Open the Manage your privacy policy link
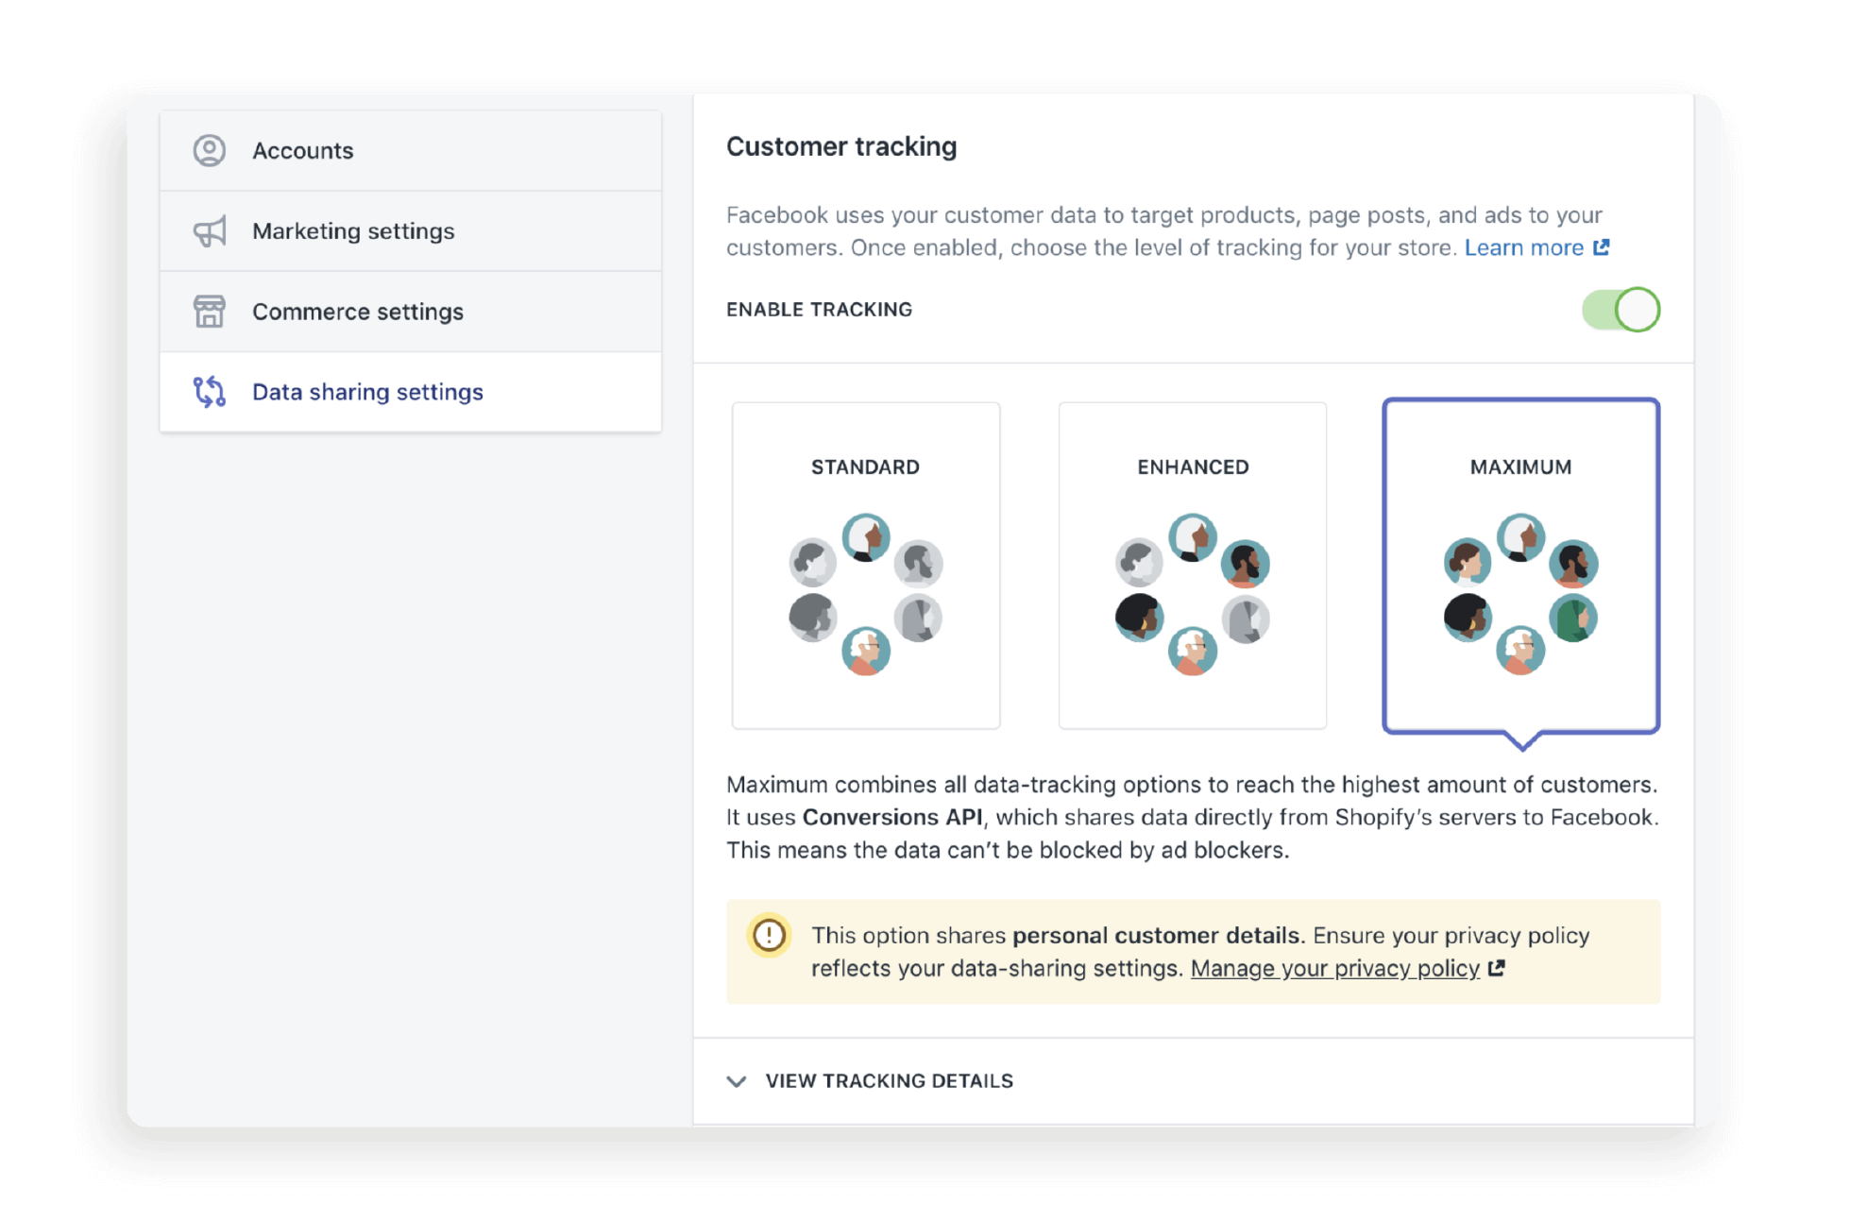 1334,968
